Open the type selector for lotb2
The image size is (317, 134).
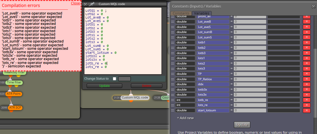[x=185, y=48]
